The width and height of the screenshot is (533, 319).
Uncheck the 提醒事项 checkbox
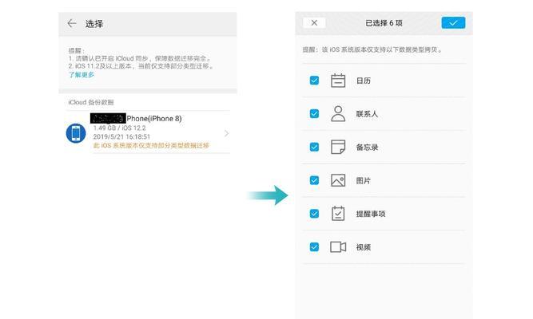(x=314, y=214)
